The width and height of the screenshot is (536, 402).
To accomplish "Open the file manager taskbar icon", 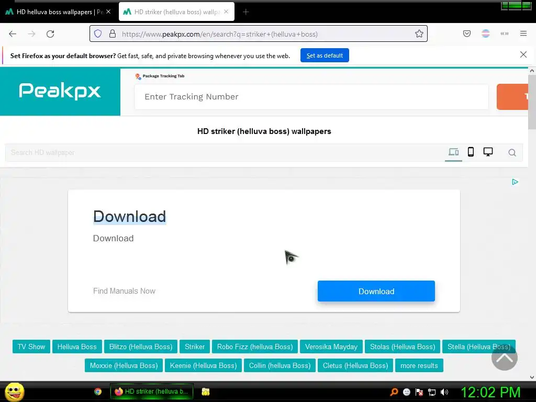I will [205, 392].
